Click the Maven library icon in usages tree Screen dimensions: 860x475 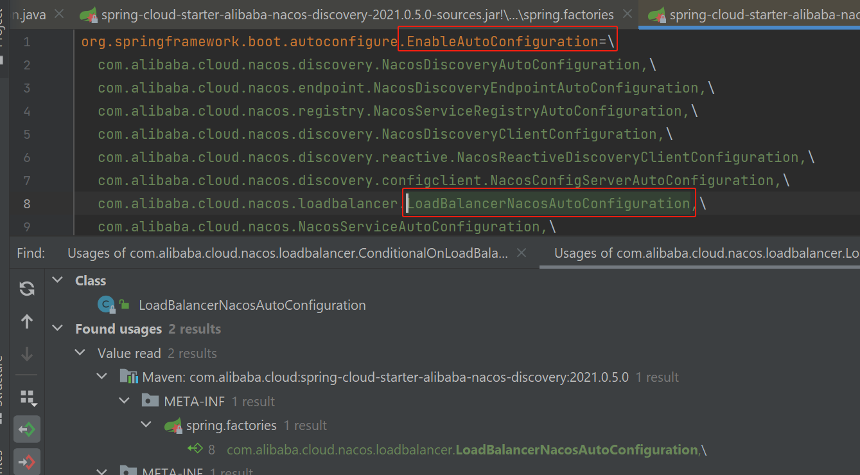(128, 377)
